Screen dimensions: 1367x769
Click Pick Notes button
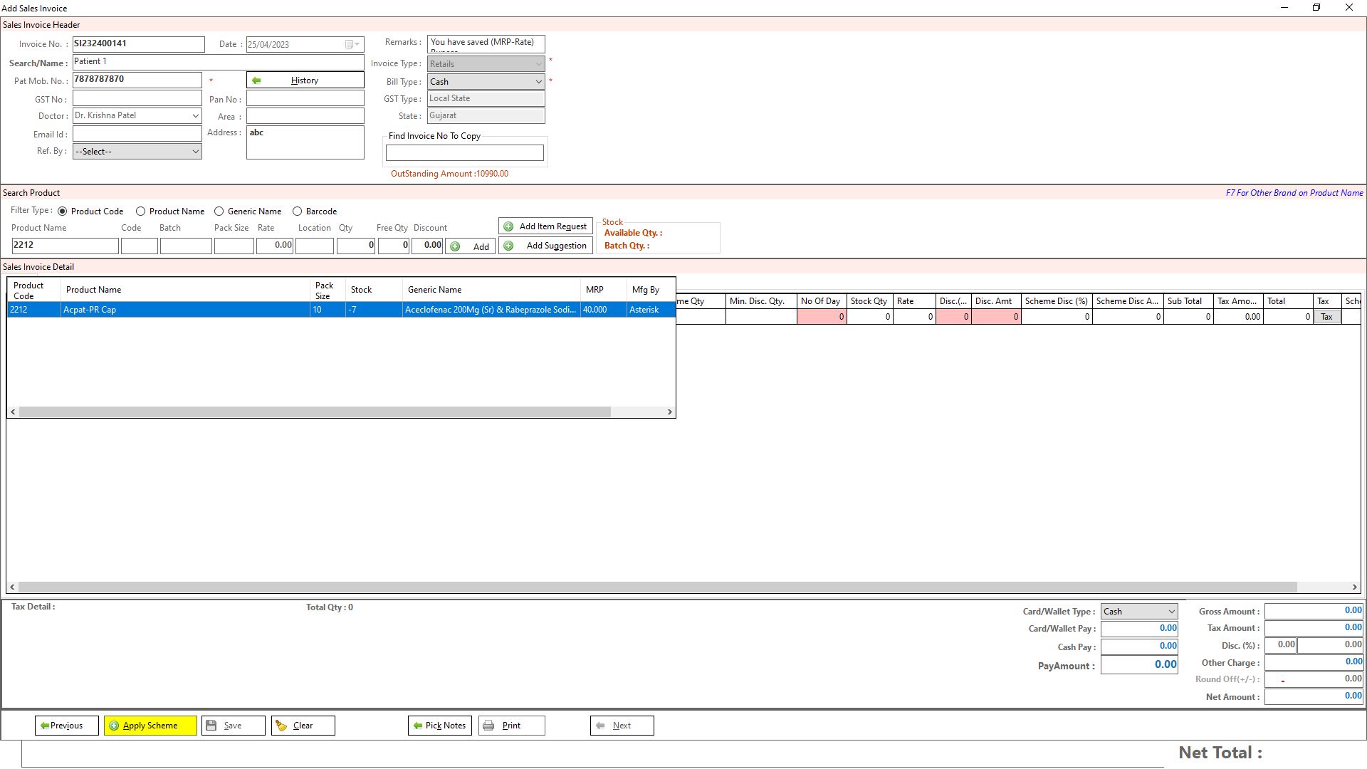pyautogui.click(x=439, y=726)
